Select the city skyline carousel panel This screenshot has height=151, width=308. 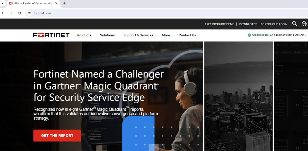pyautogui.click(x=238, y=96)
